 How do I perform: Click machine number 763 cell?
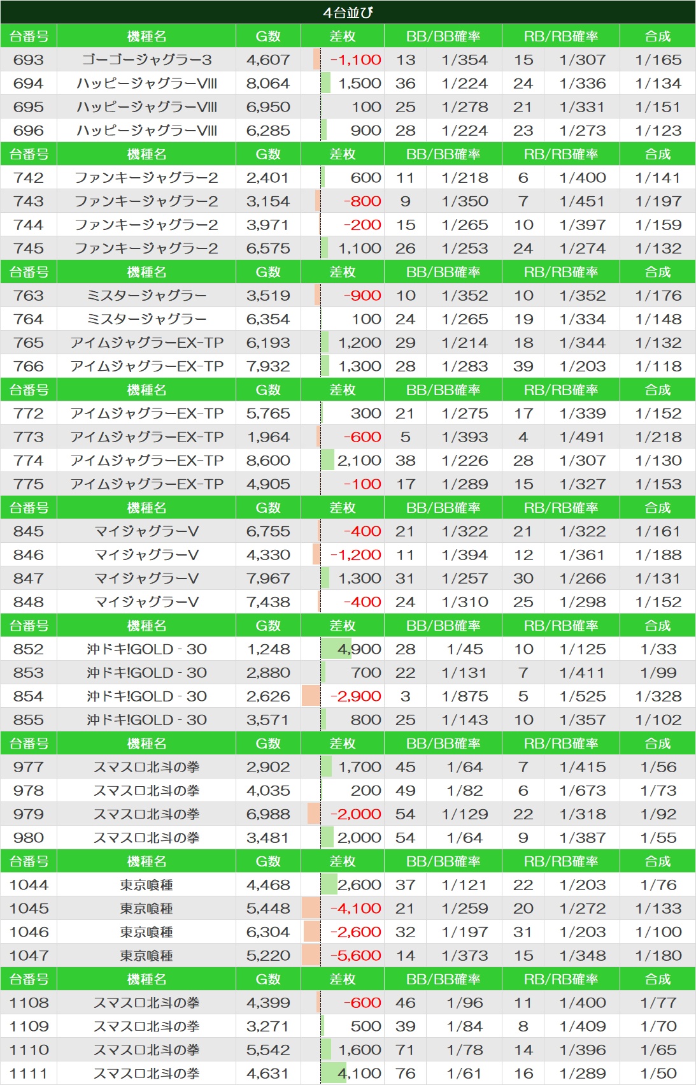pyautogui.click(x=29, y=296)
